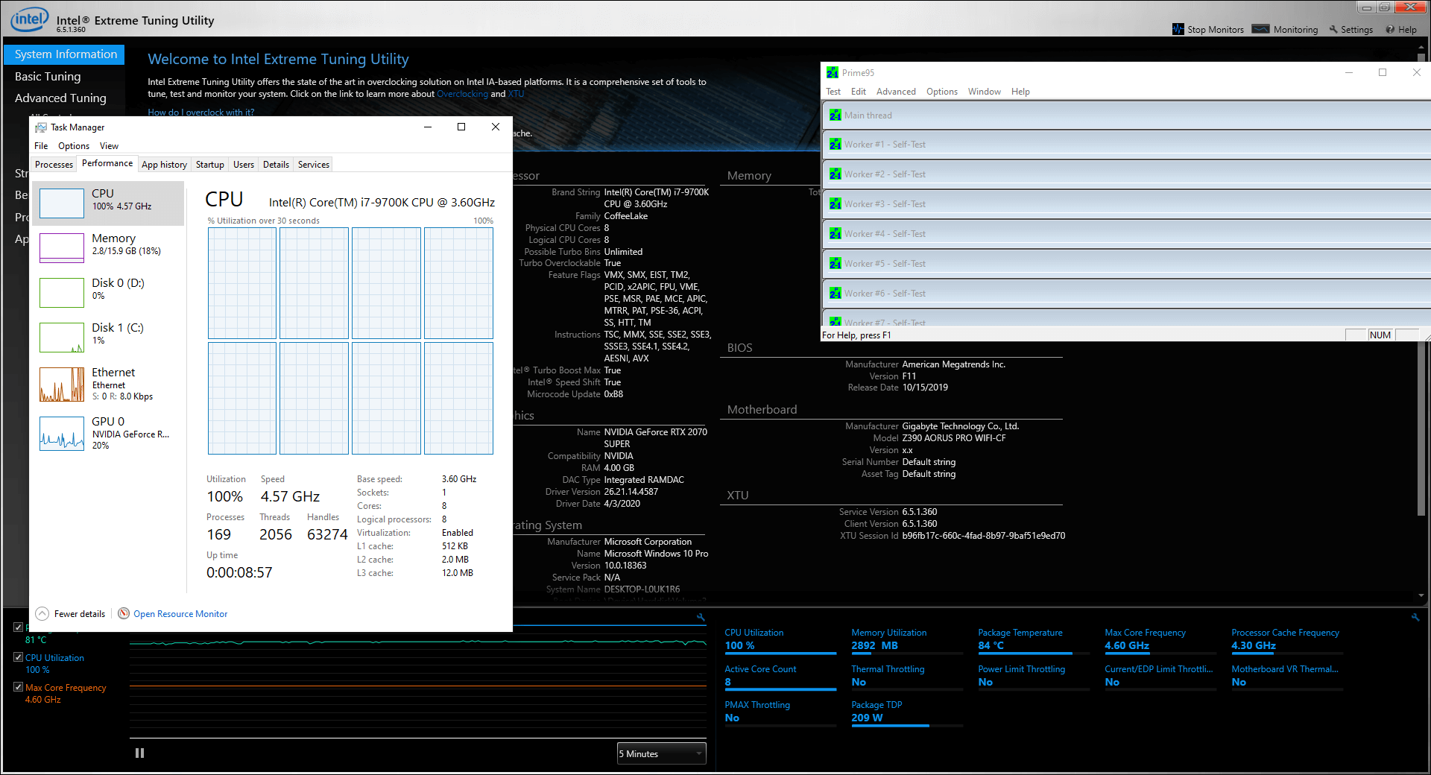This screenshot has width=1431, height=775.
Task: Open the Monitoring graph icon
Action: 1260,29
